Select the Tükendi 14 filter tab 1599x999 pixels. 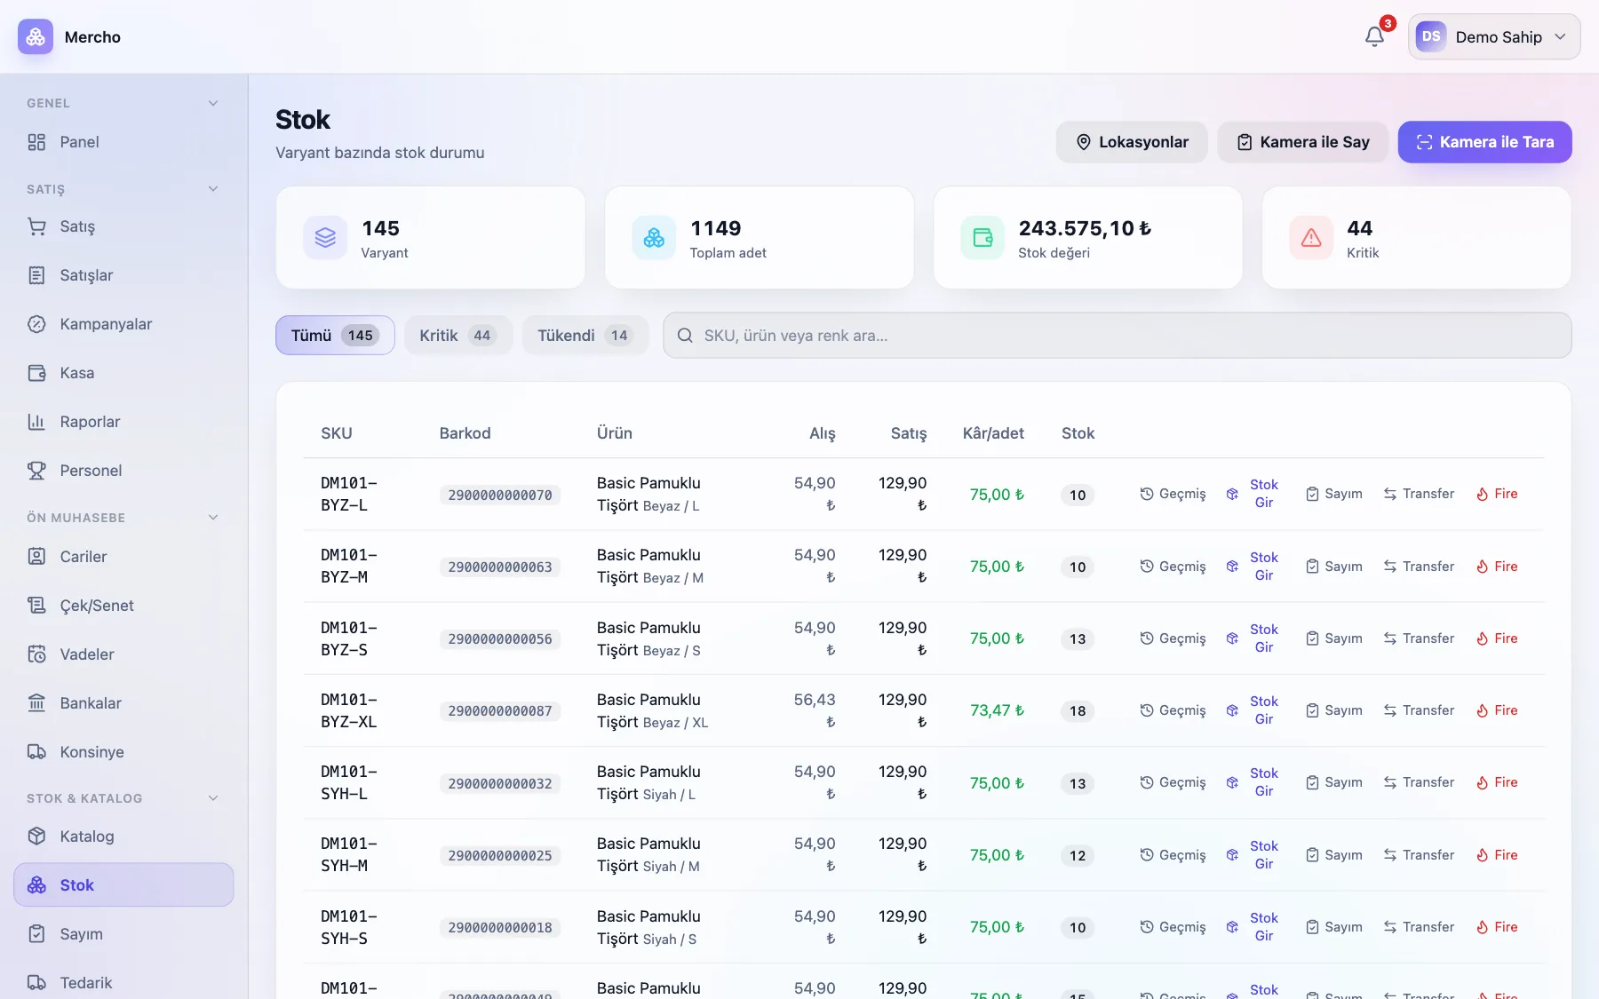click(x=585, y=335)
